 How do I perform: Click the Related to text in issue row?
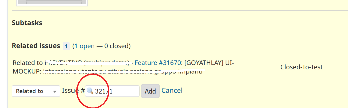click(28, 63)
